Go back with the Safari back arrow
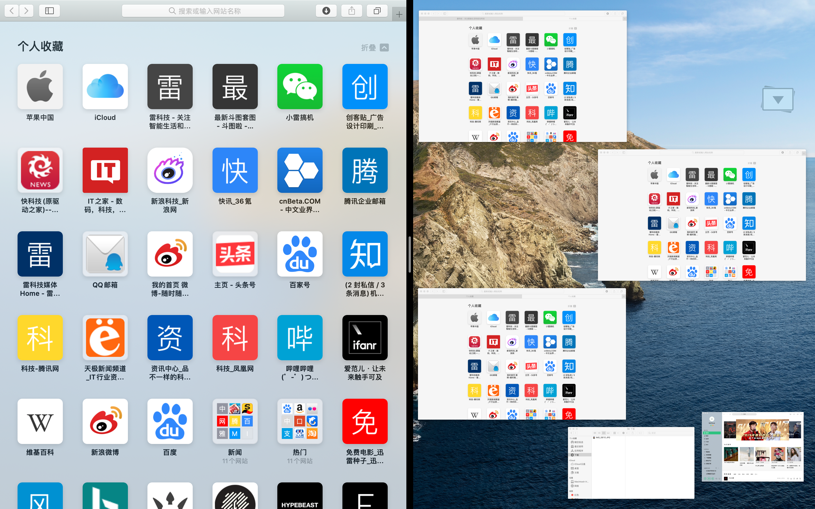815x509 pixels. click(x=12, y=11)
